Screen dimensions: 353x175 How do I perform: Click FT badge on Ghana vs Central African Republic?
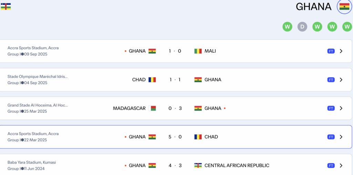click(x=331, y=165)
